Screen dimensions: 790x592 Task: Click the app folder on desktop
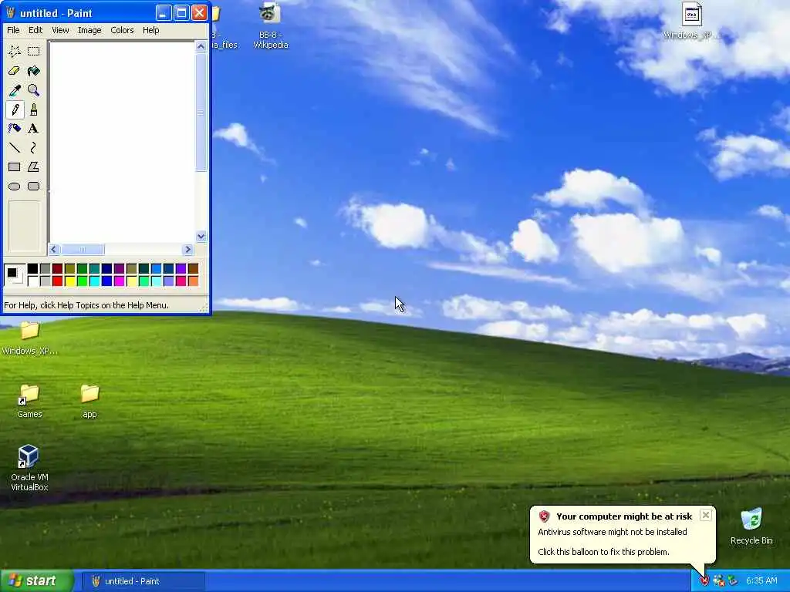[x=89, y=401]
